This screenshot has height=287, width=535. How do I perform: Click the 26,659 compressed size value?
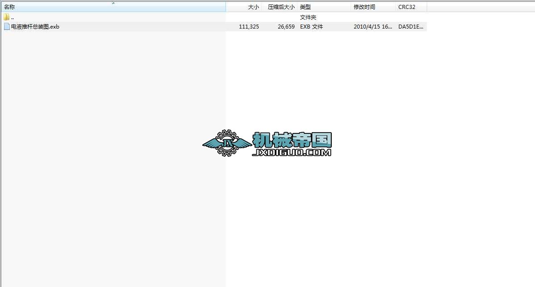[x=286, y=27]
